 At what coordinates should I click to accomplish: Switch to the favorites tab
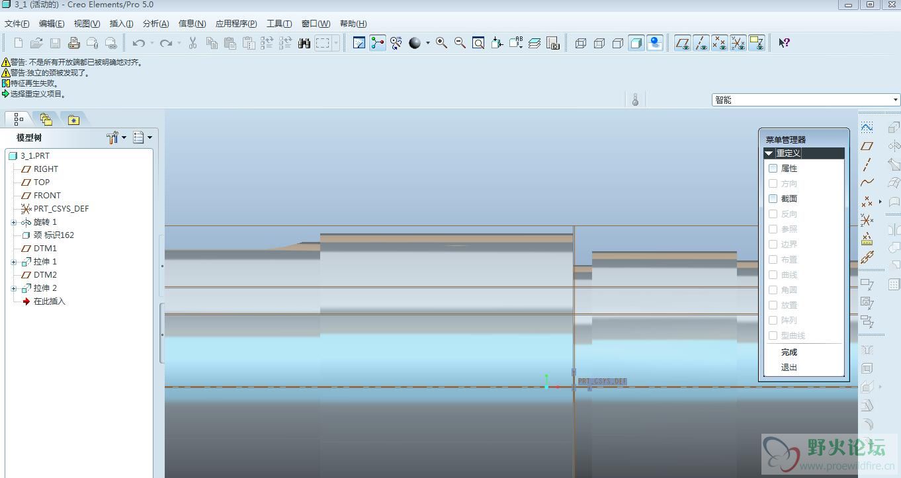[73, 119]
